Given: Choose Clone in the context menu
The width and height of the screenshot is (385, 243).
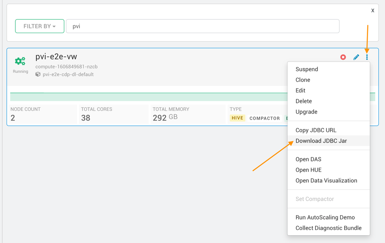Looking at the screenshot, I should tap(303, 80).
